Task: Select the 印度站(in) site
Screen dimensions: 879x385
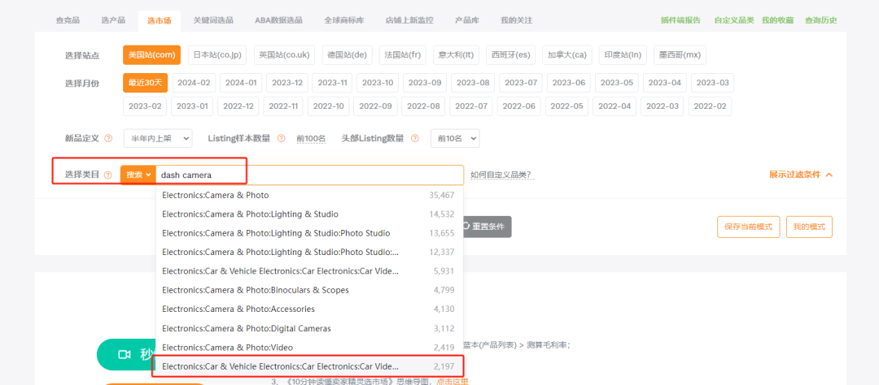Action: (623, 55)
